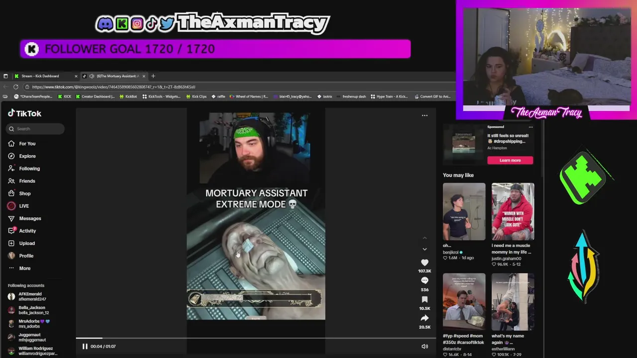This screenshot has width=637, height=358.
Task: Close the Stream - Kick Dashboard tab
Action: (x=76, y=76)
